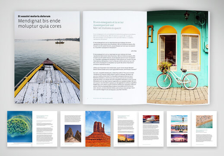Select the red autumn trees pavilion photo

151,119
